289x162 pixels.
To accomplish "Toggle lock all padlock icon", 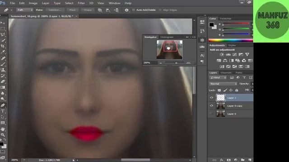I will (x=237, y=90).
